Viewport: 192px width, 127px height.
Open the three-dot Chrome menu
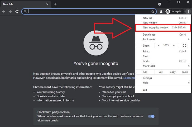pyautogui.click(x=188, y=12)
